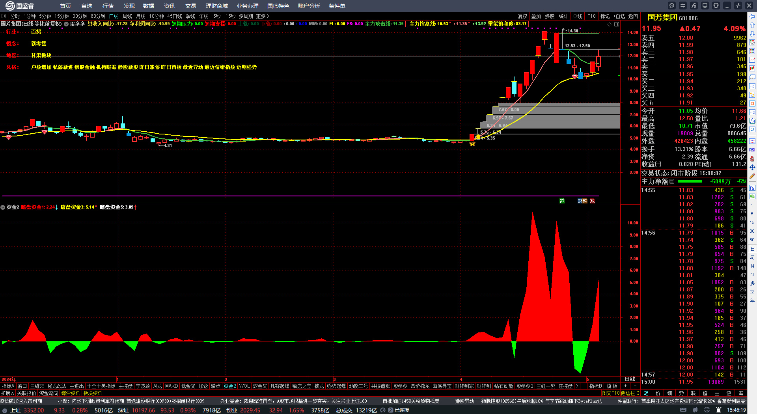Image resolution: width=757 pixels, height=414 pixels.
Task: Click the circle icon beside 资金2 indicator
Action: (3, 207)
